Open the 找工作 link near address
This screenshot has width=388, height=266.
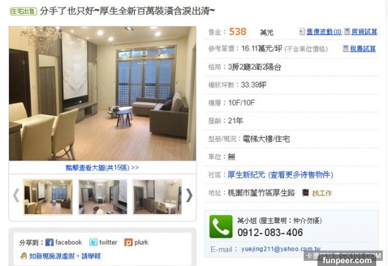coord(322,193)
